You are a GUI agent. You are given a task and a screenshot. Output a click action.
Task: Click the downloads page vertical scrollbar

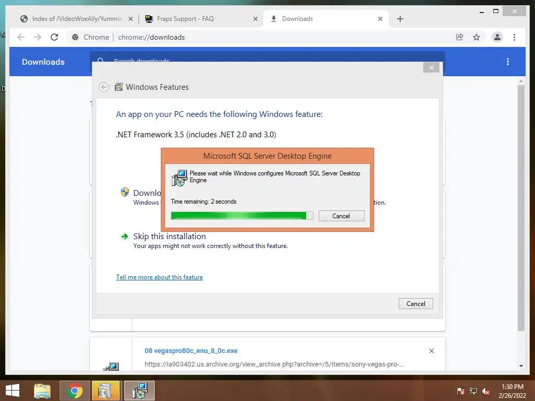pos(521,208)
